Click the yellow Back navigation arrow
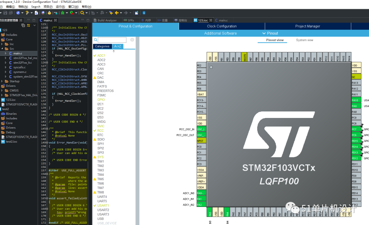The image size is (369, 225). 117,13
